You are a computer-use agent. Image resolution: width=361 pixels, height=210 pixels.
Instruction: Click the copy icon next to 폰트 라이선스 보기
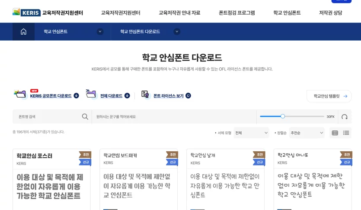point(188,95)
